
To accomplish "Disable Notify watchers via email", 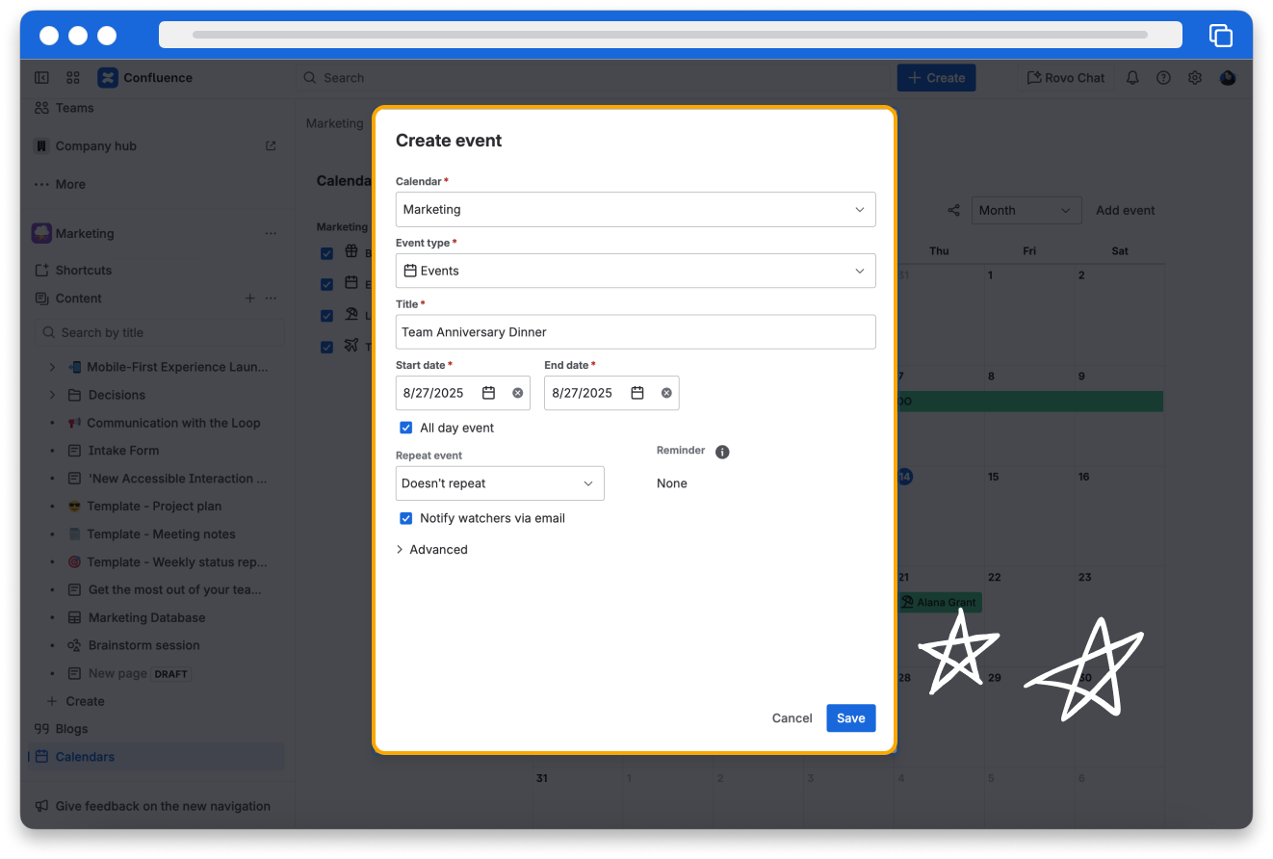I will (406, 518).
